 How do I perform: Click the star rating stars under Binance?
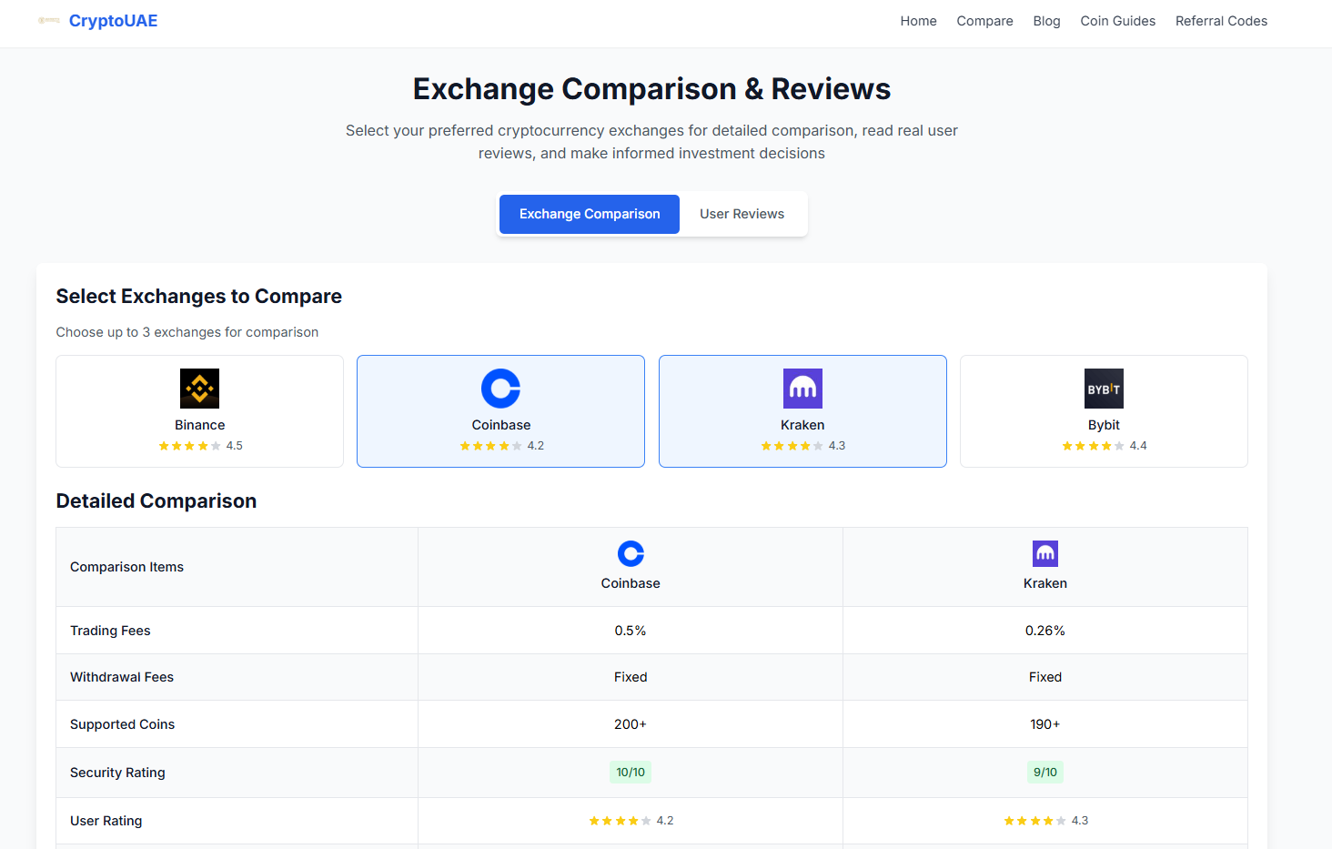pyautogui.click(x=190, y=445)
